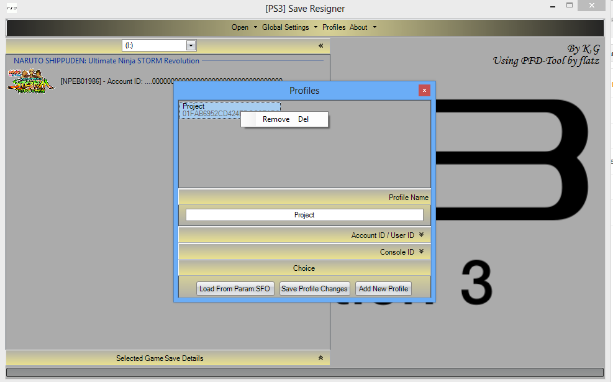Click Add New Profile button
This screenshot has height=382, width=613.
pos(383,289)
